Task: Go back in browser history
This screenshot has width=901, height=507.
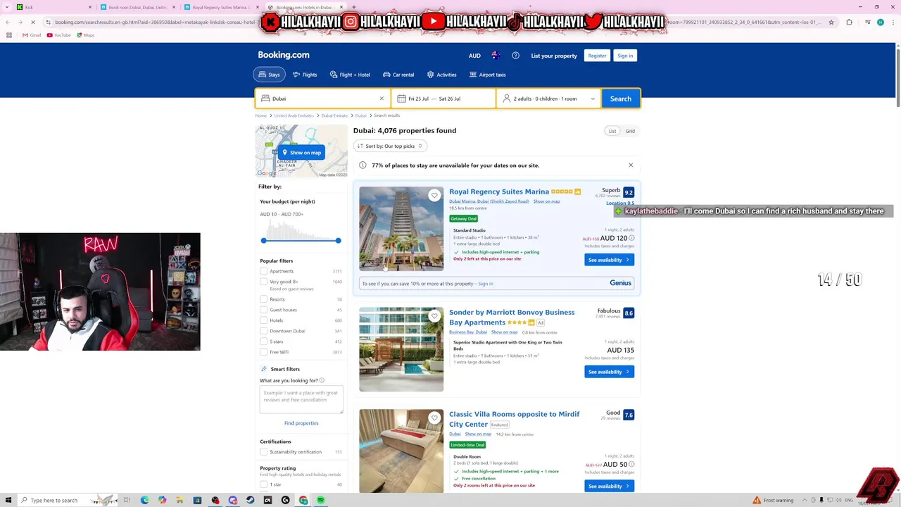Action: coord(8,22)
